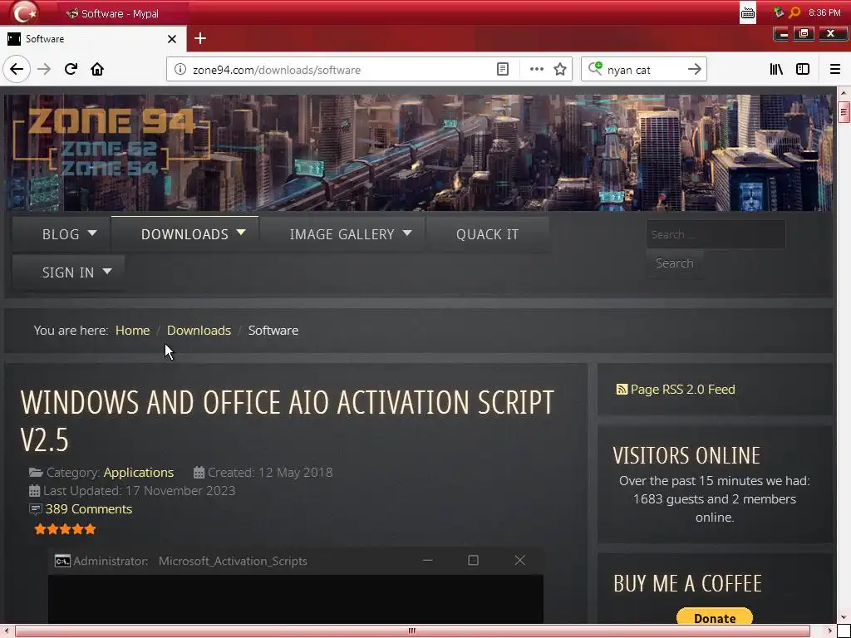Screen dimensions: 851x638
Task: Click the Software breadcrumb text
Action: point(273,331)
